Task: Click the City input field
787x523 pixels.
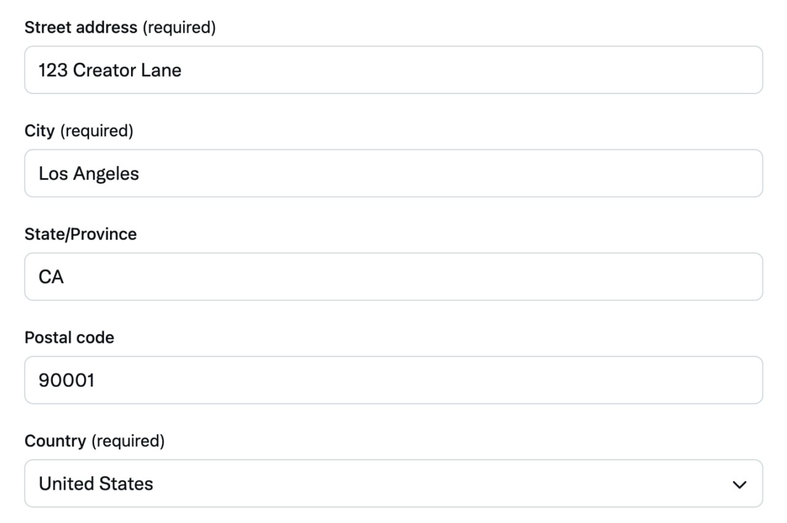Action: click(393, 173)
